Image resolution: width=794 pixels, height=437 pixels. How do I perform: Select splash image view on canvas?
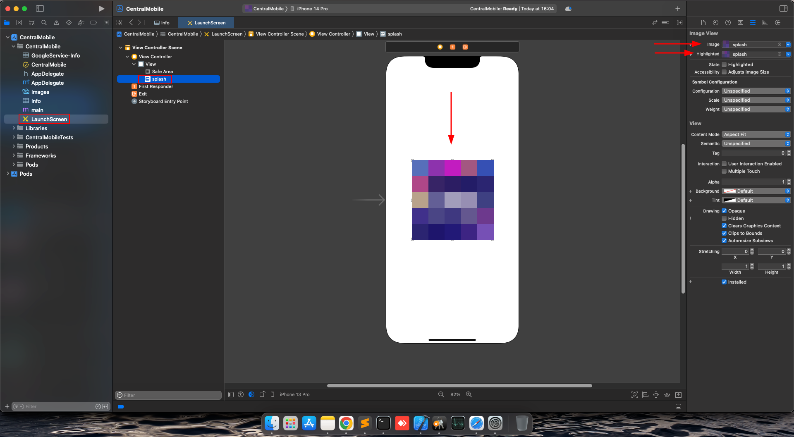tap(452, 200)
